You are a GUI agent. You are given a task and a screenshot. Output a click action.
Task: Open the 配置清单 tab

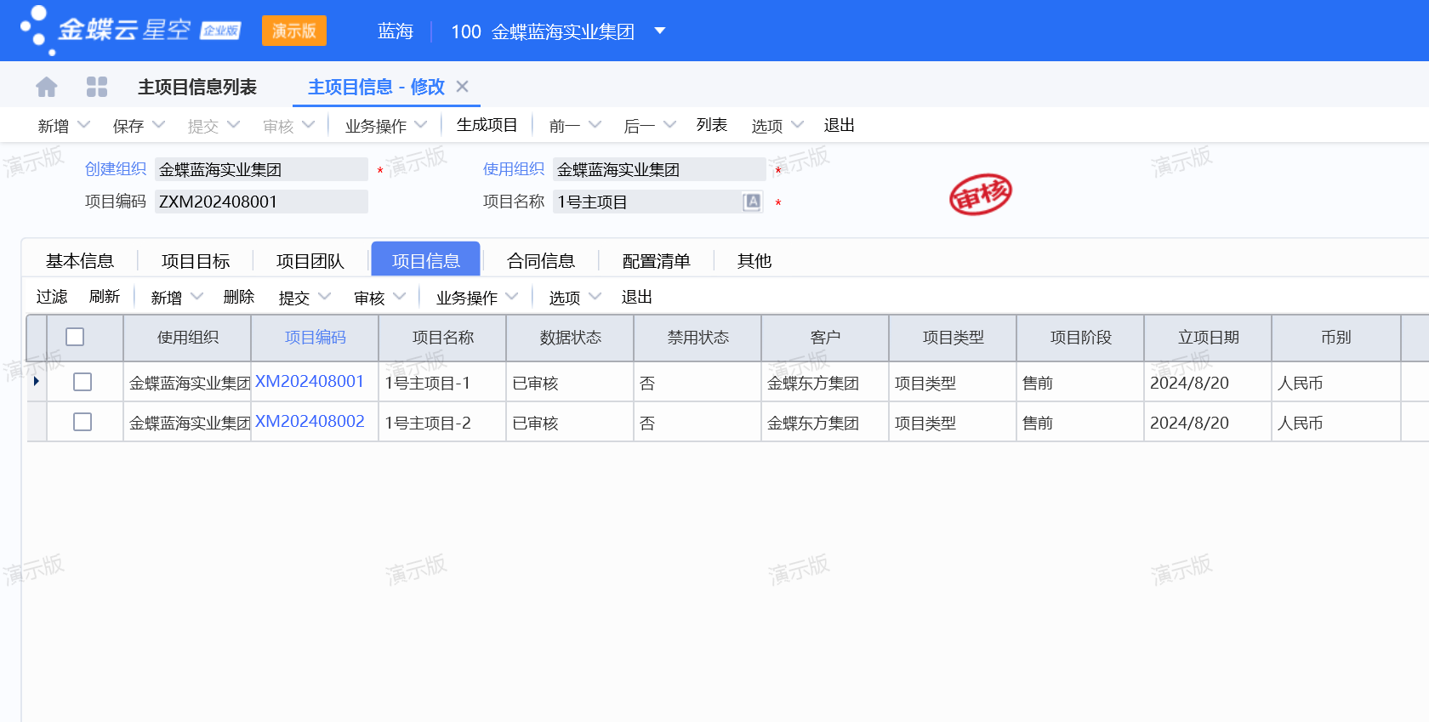point(657,261)
